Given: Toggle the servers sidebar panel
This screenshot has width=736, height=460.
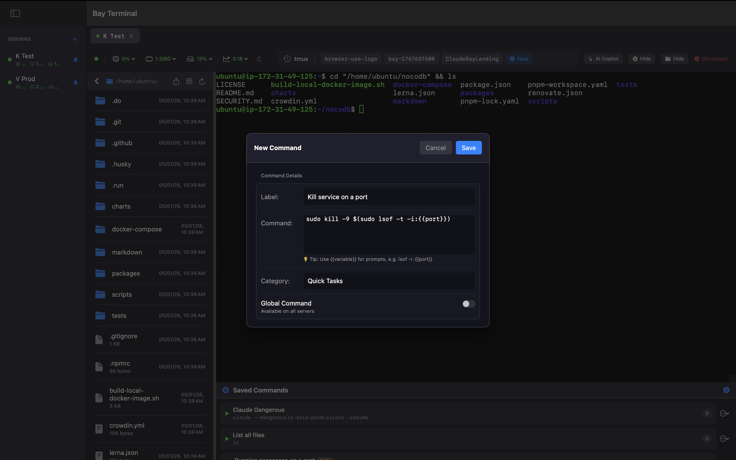Looking at the screenshot, I should point(15,13).
